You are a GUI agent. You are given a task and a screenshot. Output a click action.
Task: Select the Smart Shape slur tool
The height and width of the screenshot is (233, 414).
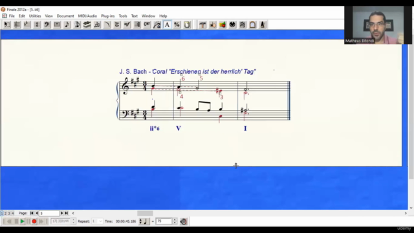107,25
